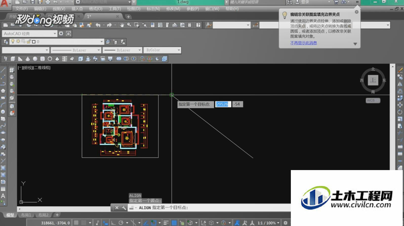Select the 3D Box modeling tool
Image resolution: width=404 pixels, height=226 pixels.
(x=13, y=59)
